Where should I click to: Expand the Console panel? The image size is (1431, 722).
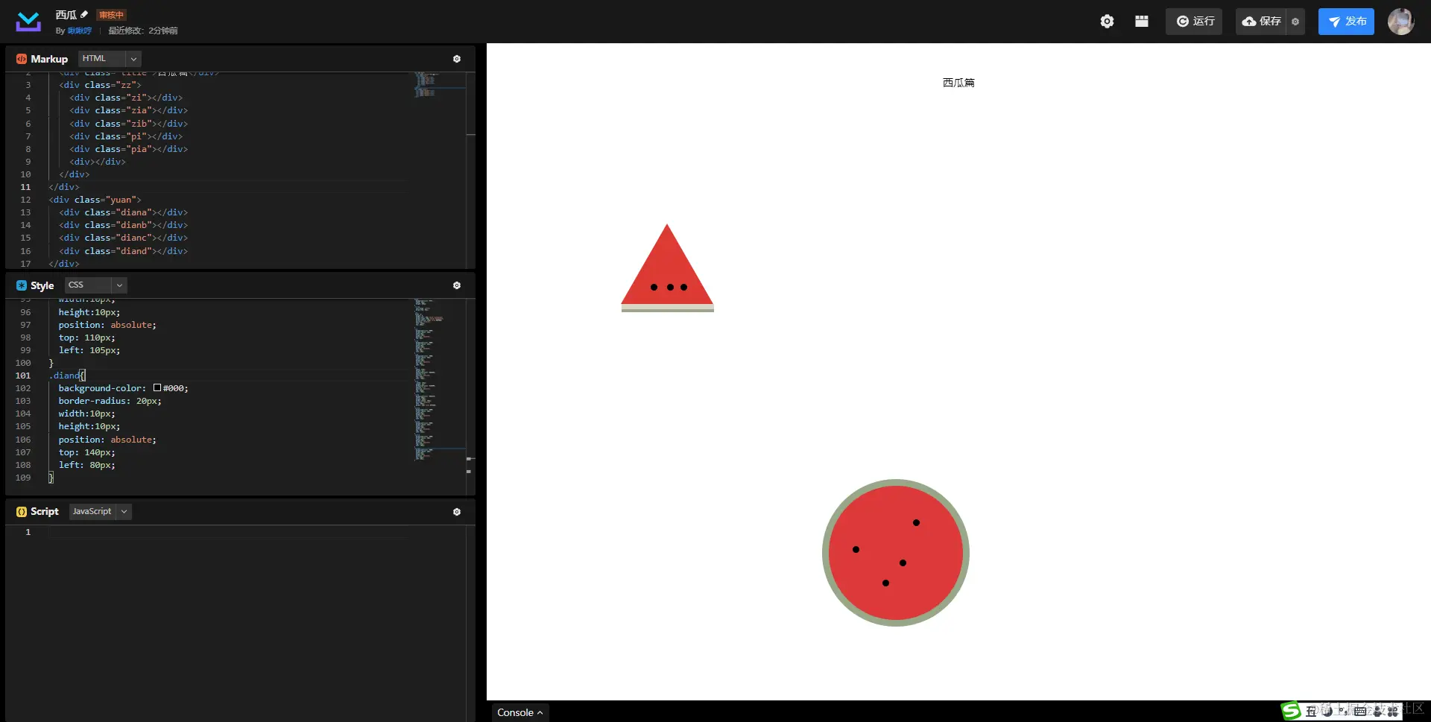click(x=519, y=712)
